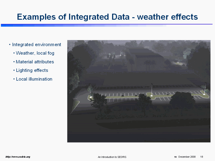
Task: Click the "Material attributes" sub-bullet
Action: coord(35,62)
